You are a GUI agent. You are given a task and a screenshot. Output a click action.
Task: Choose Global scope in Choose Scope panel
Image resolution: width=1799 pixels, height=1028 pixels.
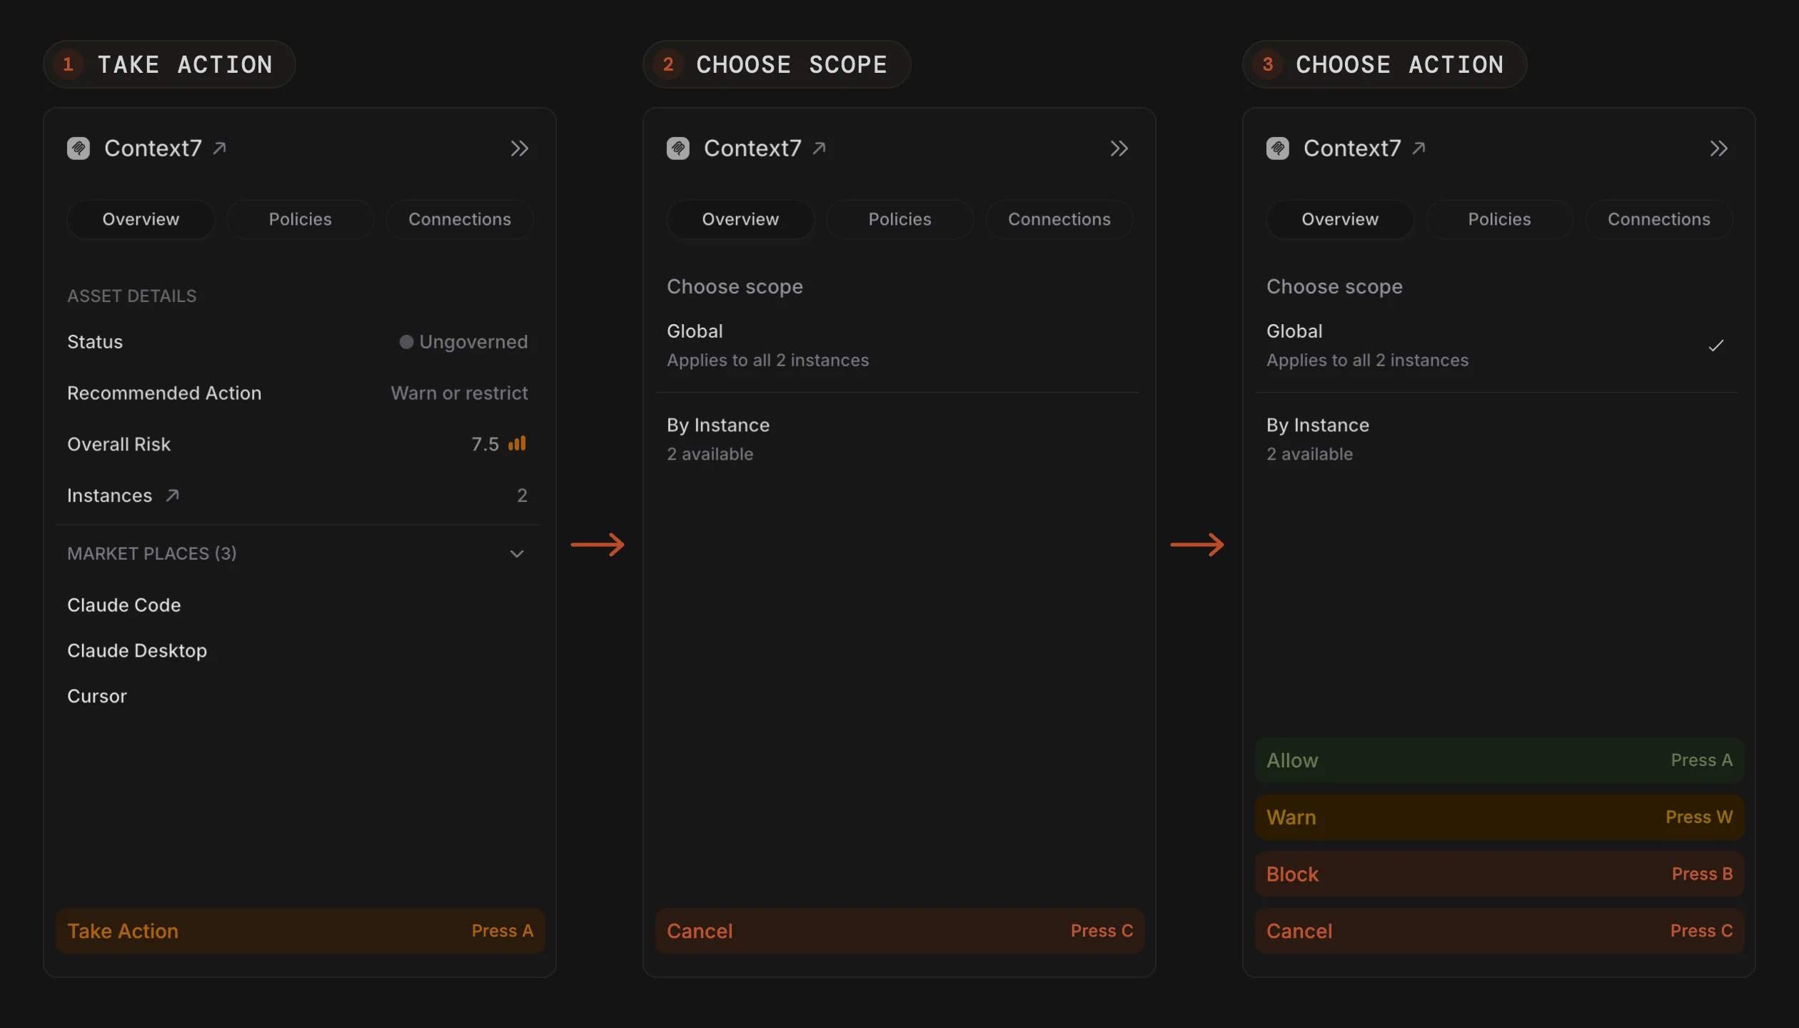click(897, 346)
